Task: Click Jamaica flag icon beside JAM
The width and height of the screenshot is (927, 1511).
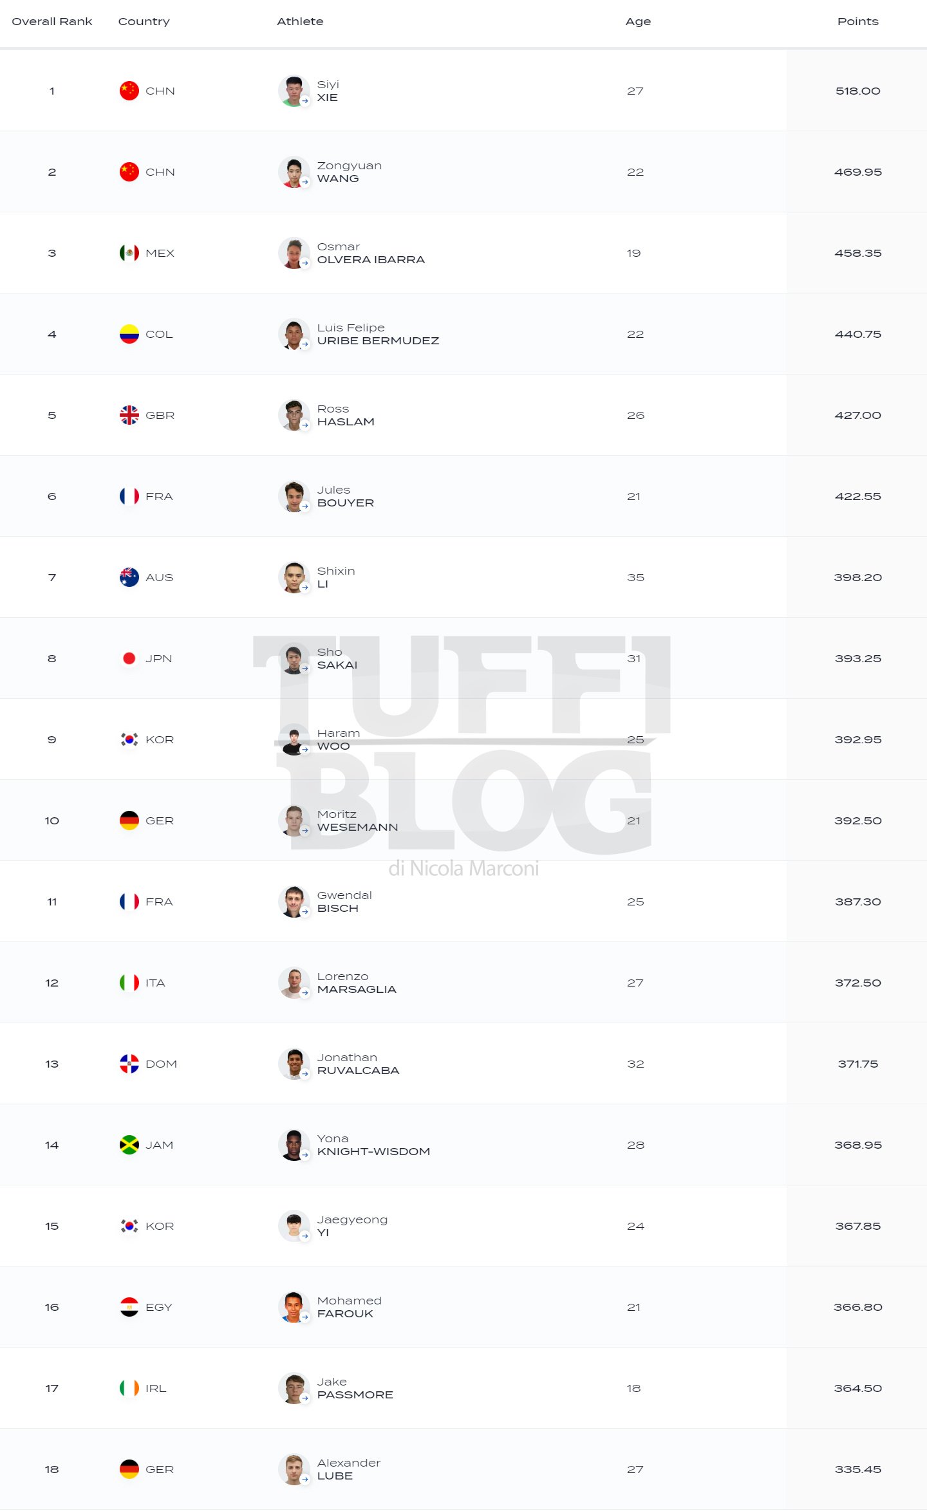Action: pos(129,1145)
